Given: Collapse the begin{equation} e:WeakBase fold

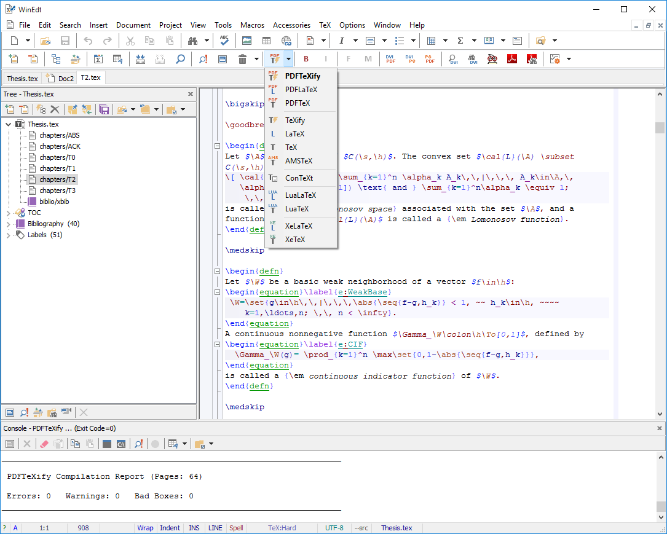Looking at the screenshot, I should [x=217, y=292].
